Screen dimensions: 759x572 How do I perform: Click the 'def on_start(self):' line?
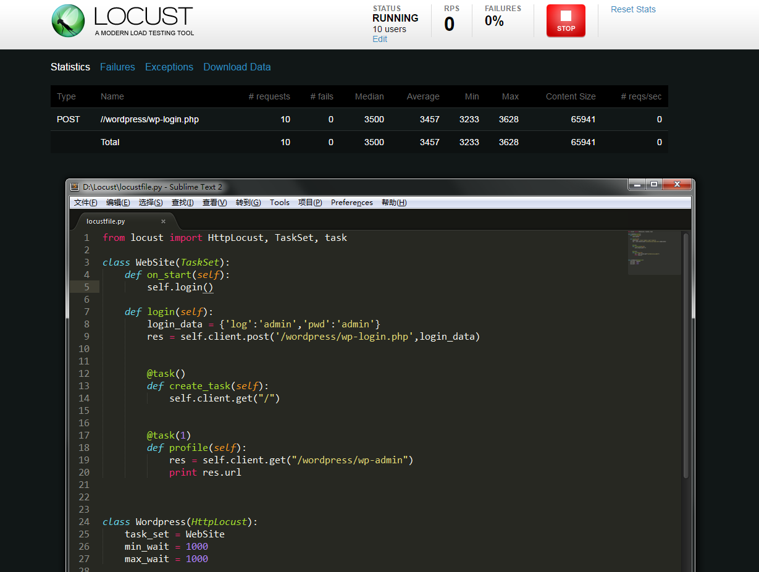tap(177, 274)
